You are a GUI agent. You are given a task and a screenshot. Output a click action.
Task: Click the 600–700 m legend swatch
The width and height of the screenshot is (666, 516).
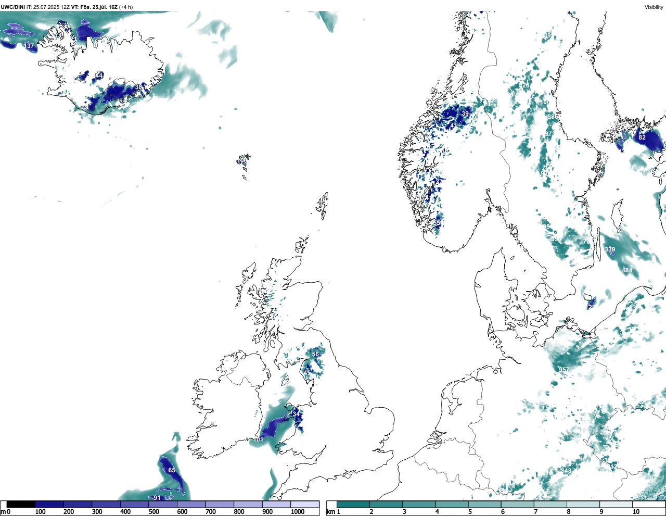[x=191, y=504]
